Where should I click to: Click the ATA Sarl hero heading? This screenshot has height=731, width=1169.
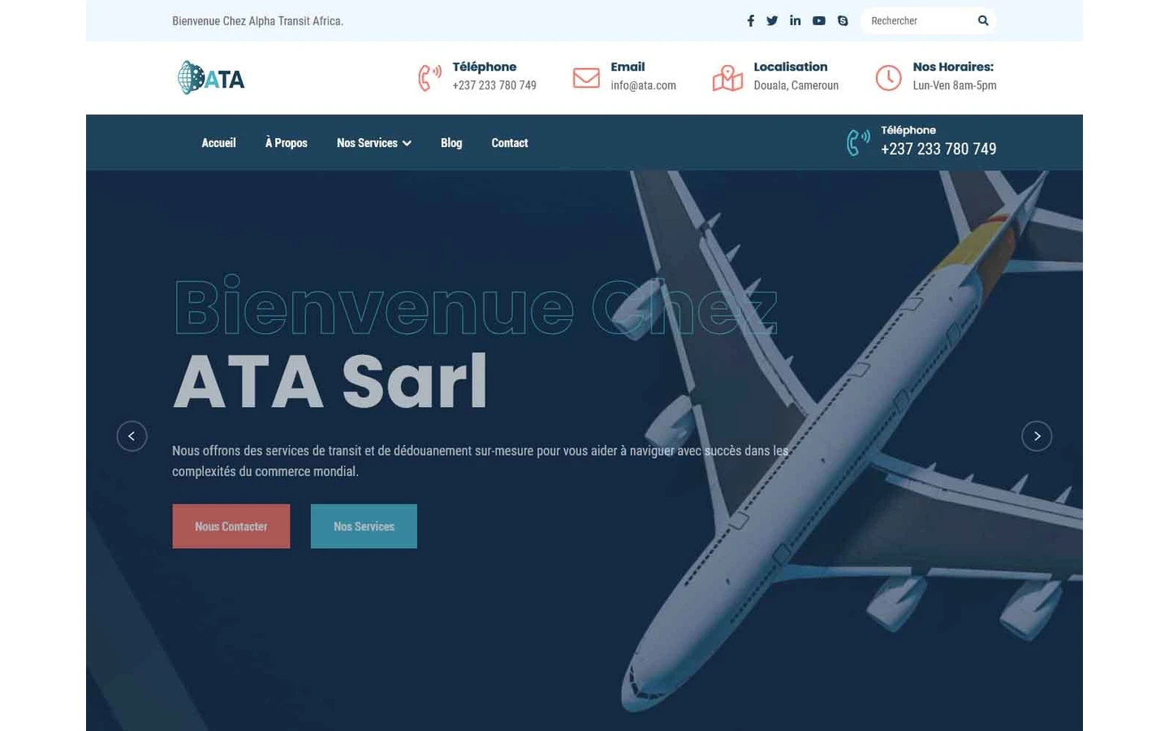pyautogui.click(x=330, y=382)
